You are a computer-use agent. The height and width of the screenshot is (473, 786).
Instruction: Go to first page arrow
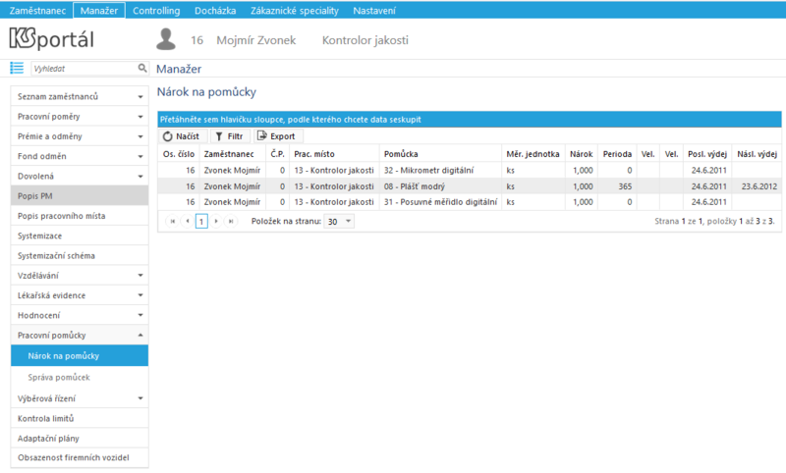pos(173,221)
